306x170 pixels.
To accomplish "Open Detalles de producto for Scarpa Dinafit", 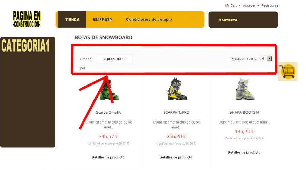I will [108, 157].
